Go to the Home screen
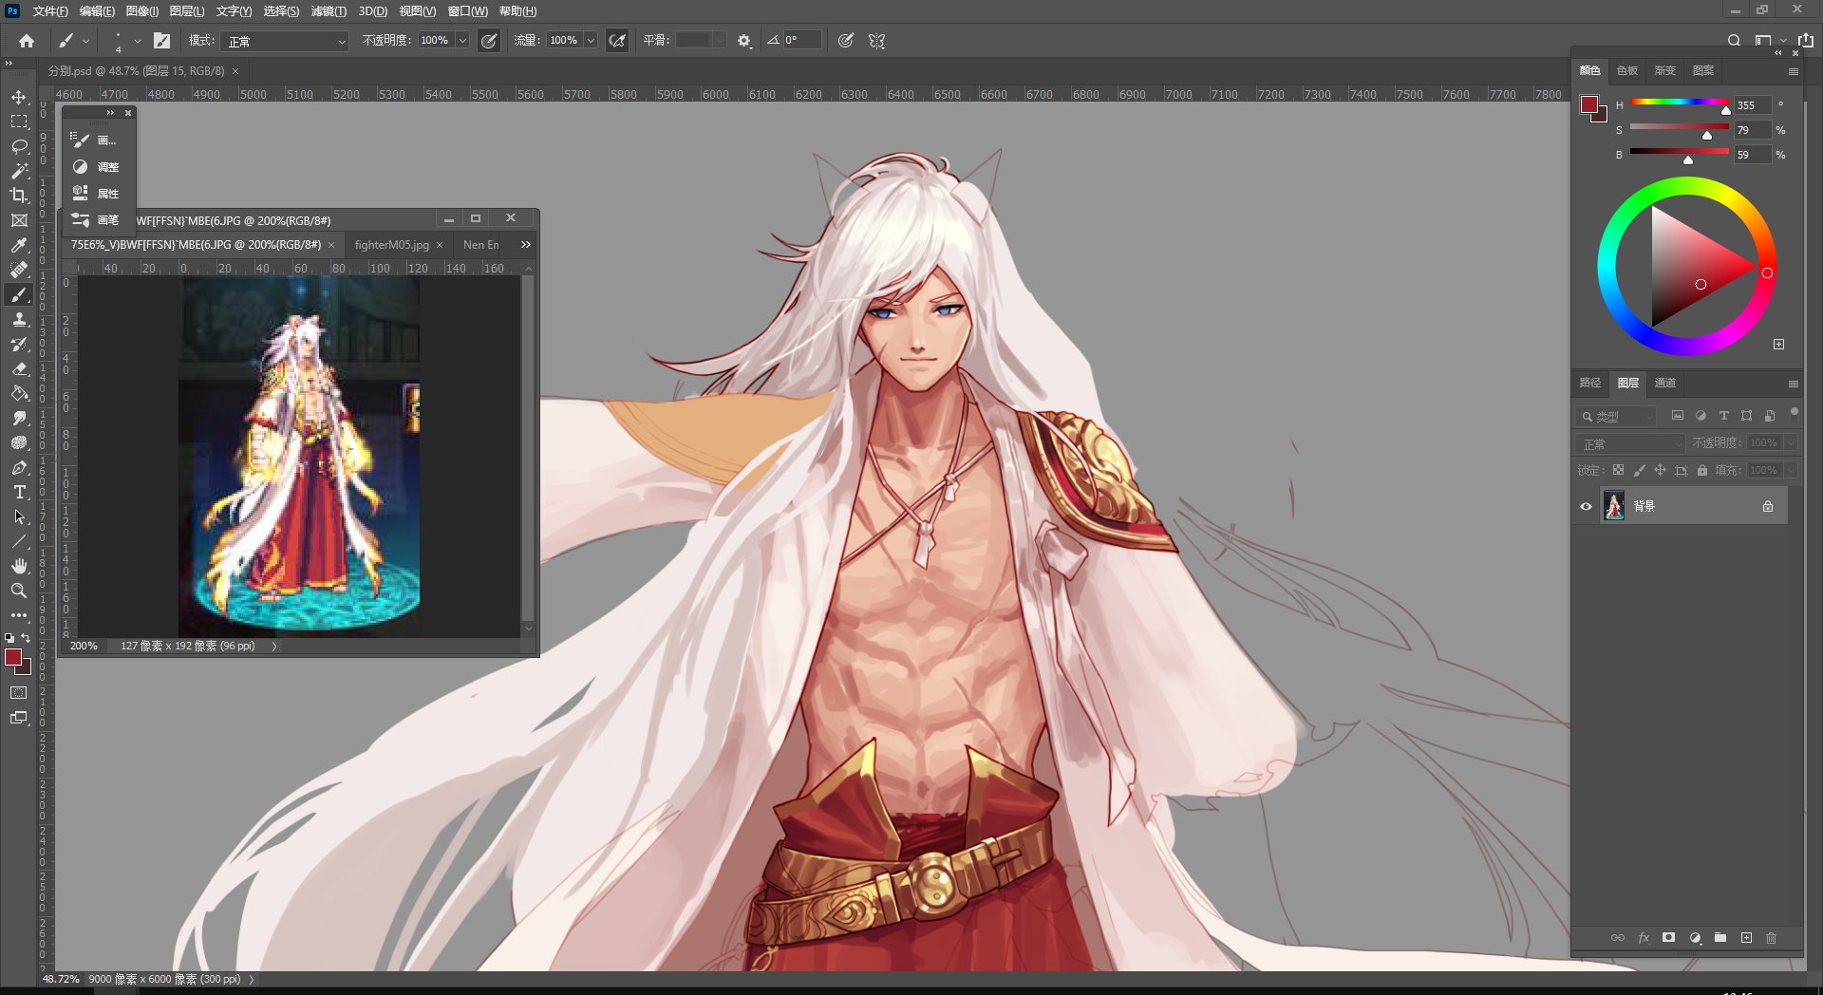The height and width of the screenshot is (995, 1823). (x=27, y=41)
